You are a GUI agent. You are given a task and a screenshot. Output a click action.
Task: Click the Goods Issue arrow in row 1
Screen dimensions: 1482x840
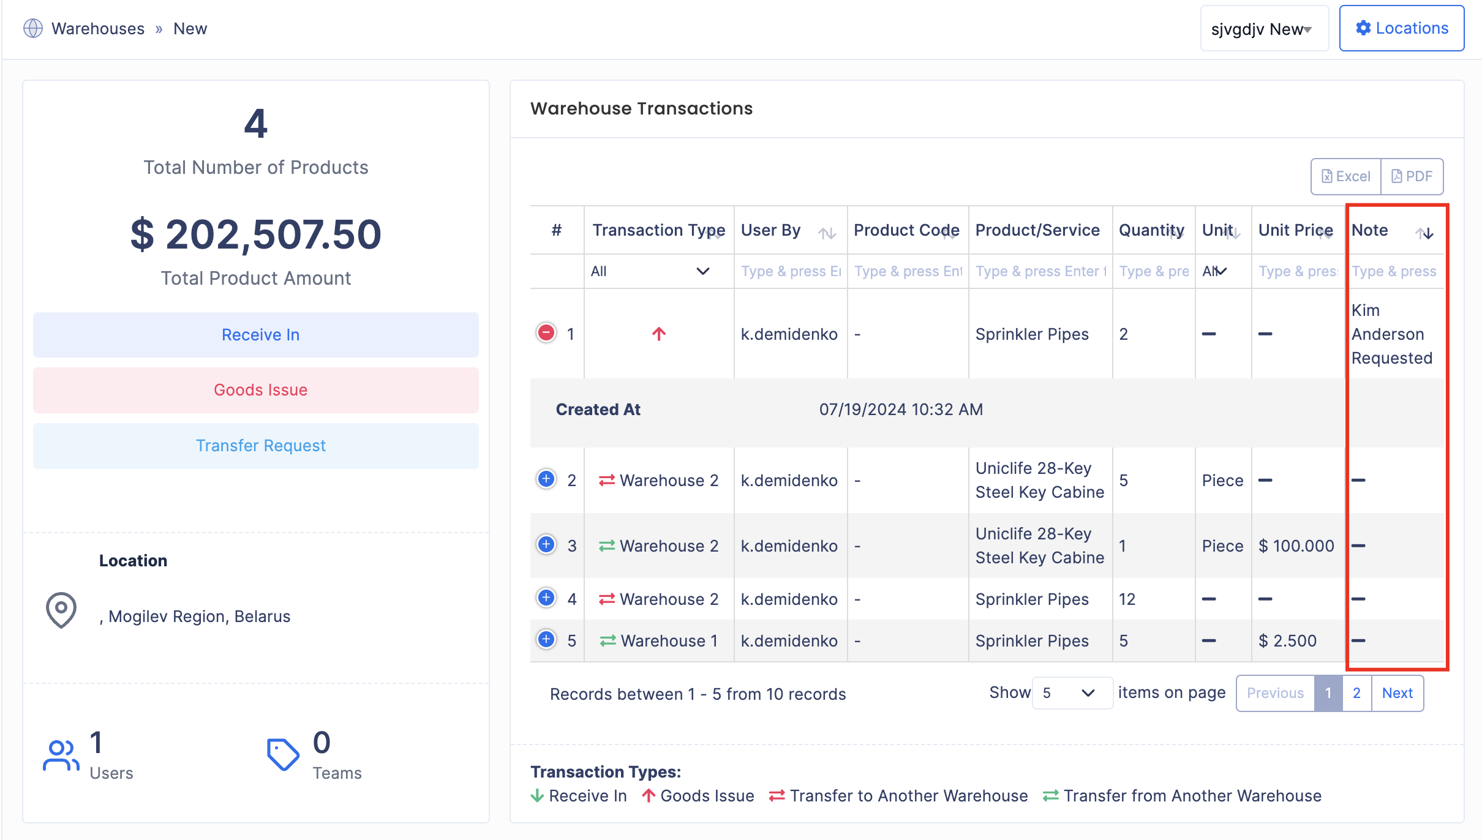pos(659,334)
